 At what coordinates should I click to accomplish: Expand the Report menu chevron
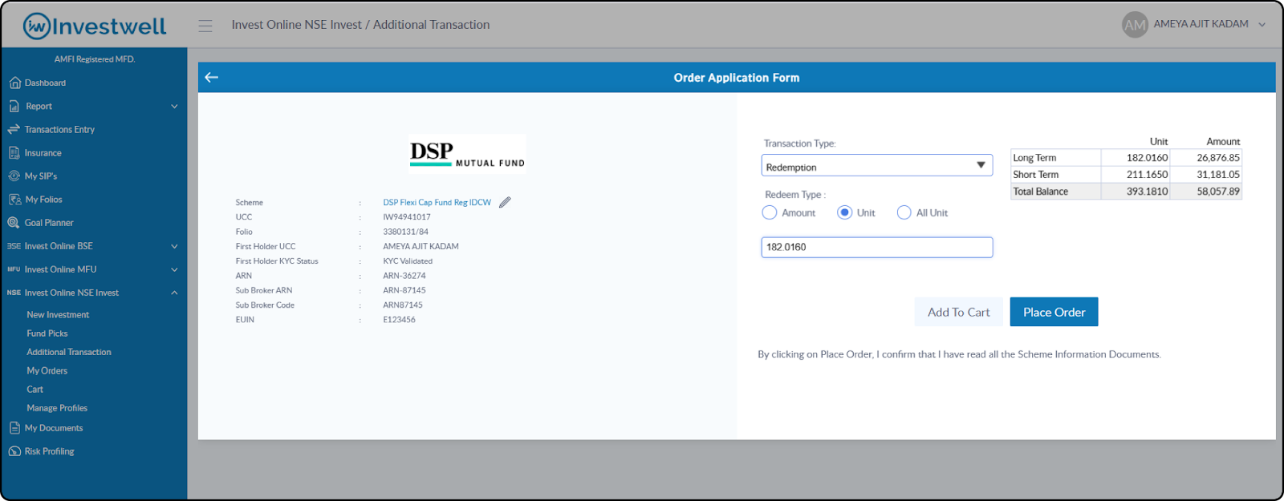(174, 106)
